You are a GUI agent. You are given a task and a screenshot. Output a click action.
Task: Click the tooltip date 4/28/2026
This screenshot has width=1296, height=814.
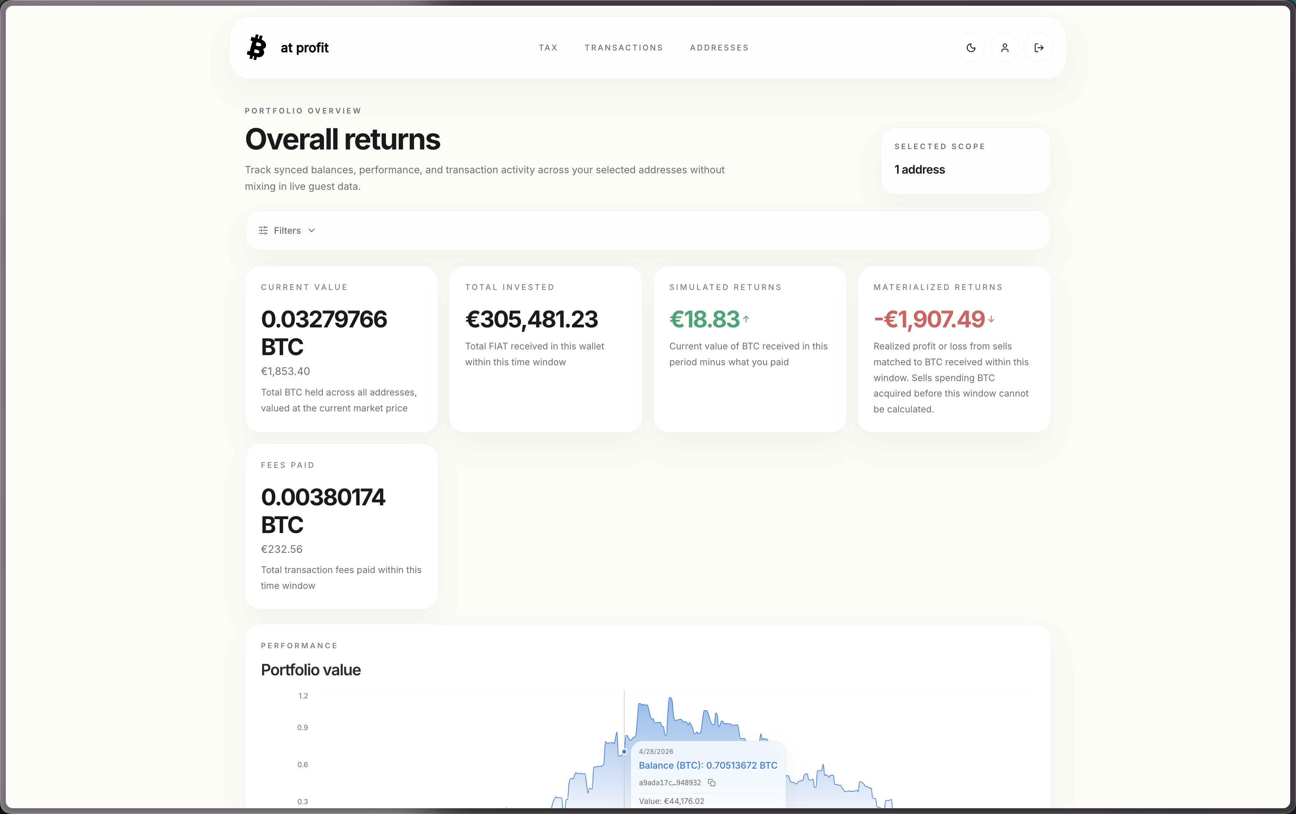click(x=656, y=752)
